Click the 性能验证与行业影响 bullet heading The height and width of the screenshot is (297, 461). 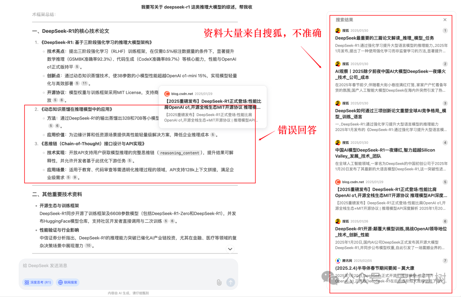[x=59, y=230]
